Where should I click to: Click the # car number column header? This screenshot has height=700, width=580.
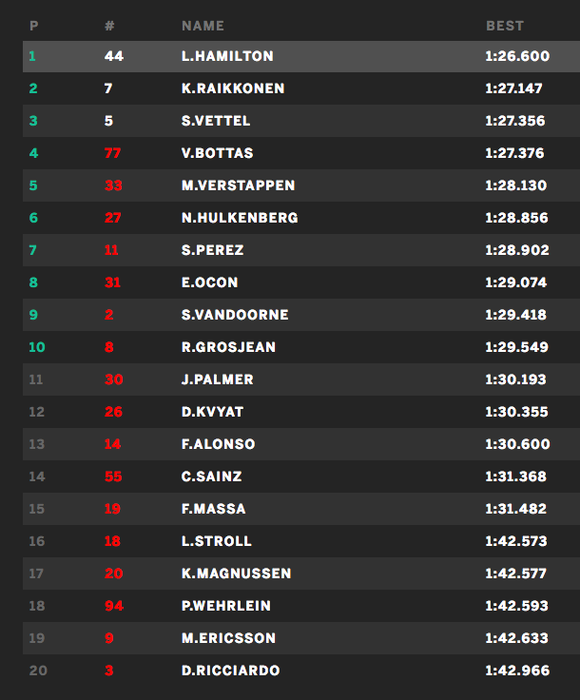[109, 26]
